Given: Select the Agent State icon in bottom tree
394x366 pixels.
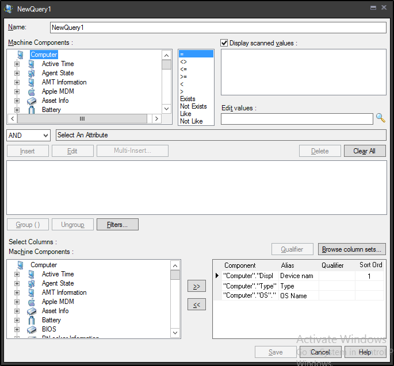Looking at the screenshot, I should pos(31,283).
